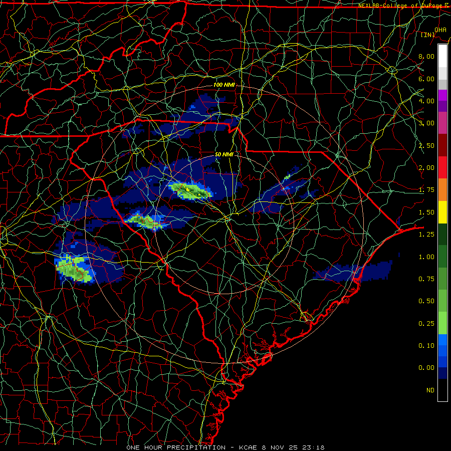The image size is (451, 451).
Task: Click the magenta color block near 4.00
Action: 442,96
